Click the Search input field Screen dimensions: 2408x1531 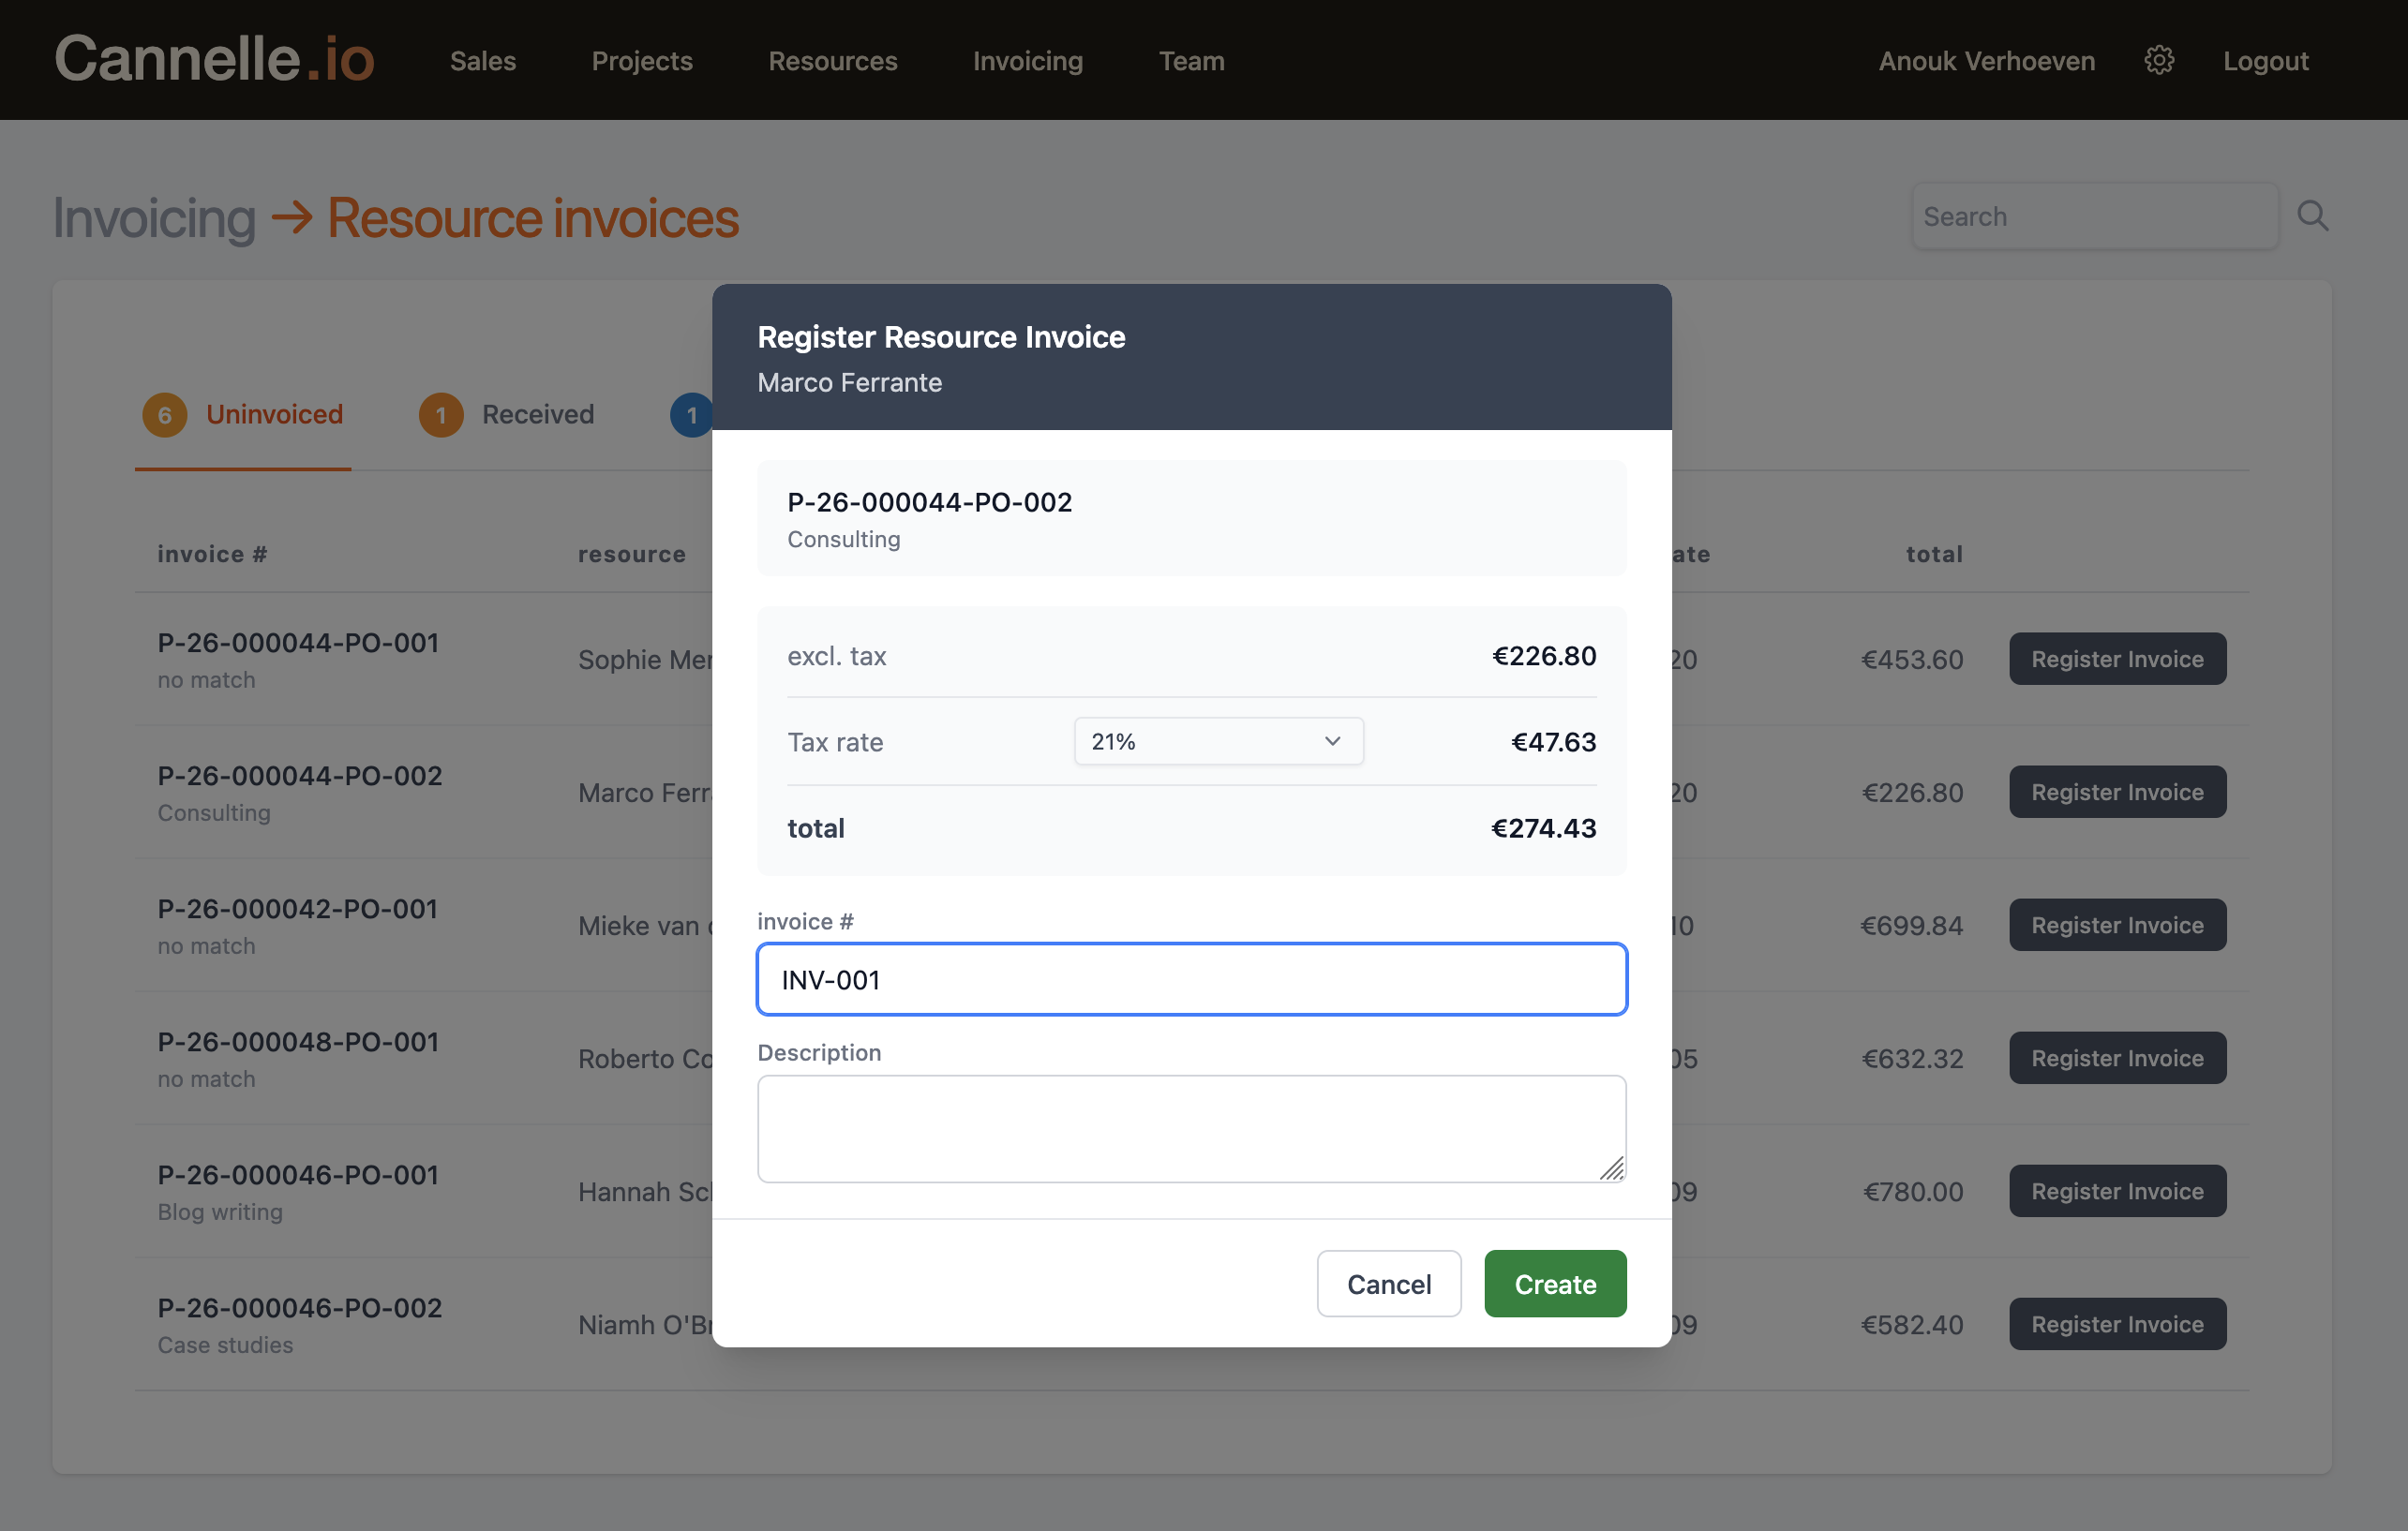pyautogui.click(x=2094, y=216)
